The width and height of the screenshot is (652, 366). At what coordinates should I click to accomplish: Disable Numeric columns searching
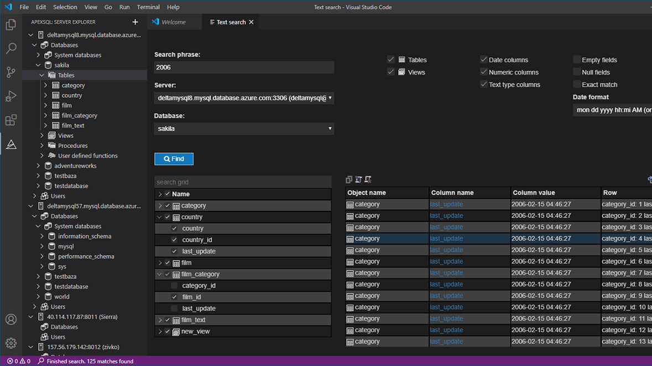[x=484, y=72]
